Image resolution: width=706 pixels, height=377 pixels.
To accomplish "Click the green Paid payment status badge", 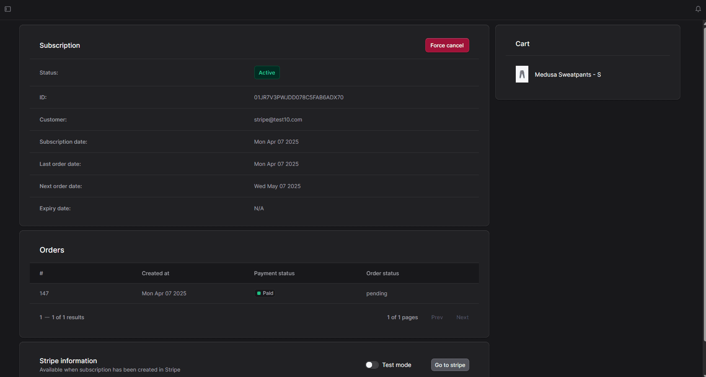I will (x=264, y=293).
